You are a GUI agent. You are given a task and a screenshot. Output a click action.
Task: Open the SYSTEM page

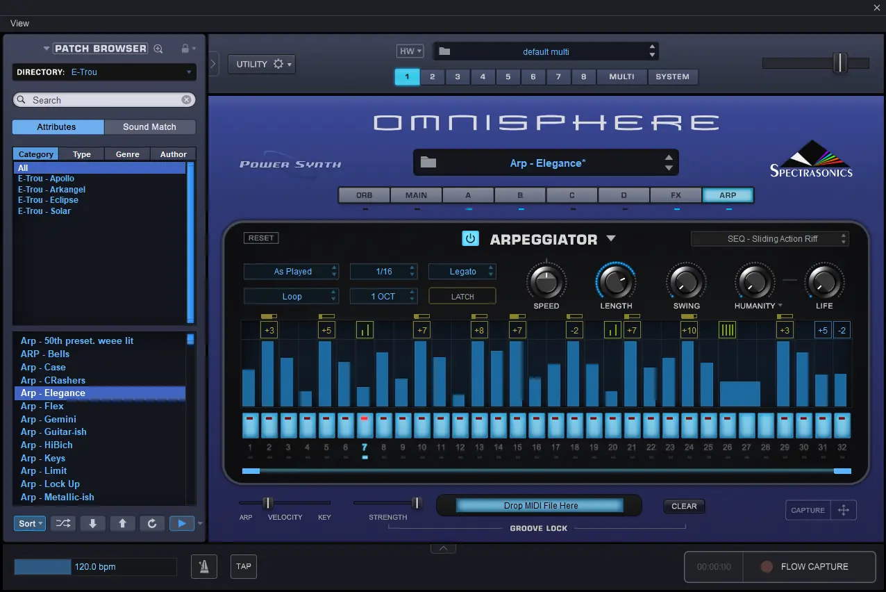(672, 76)
